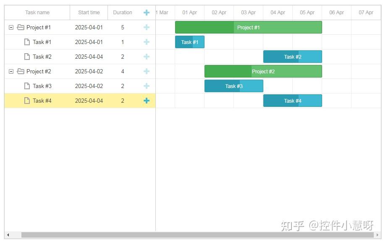Add subtask to Project #1 via plus icon

146,27
